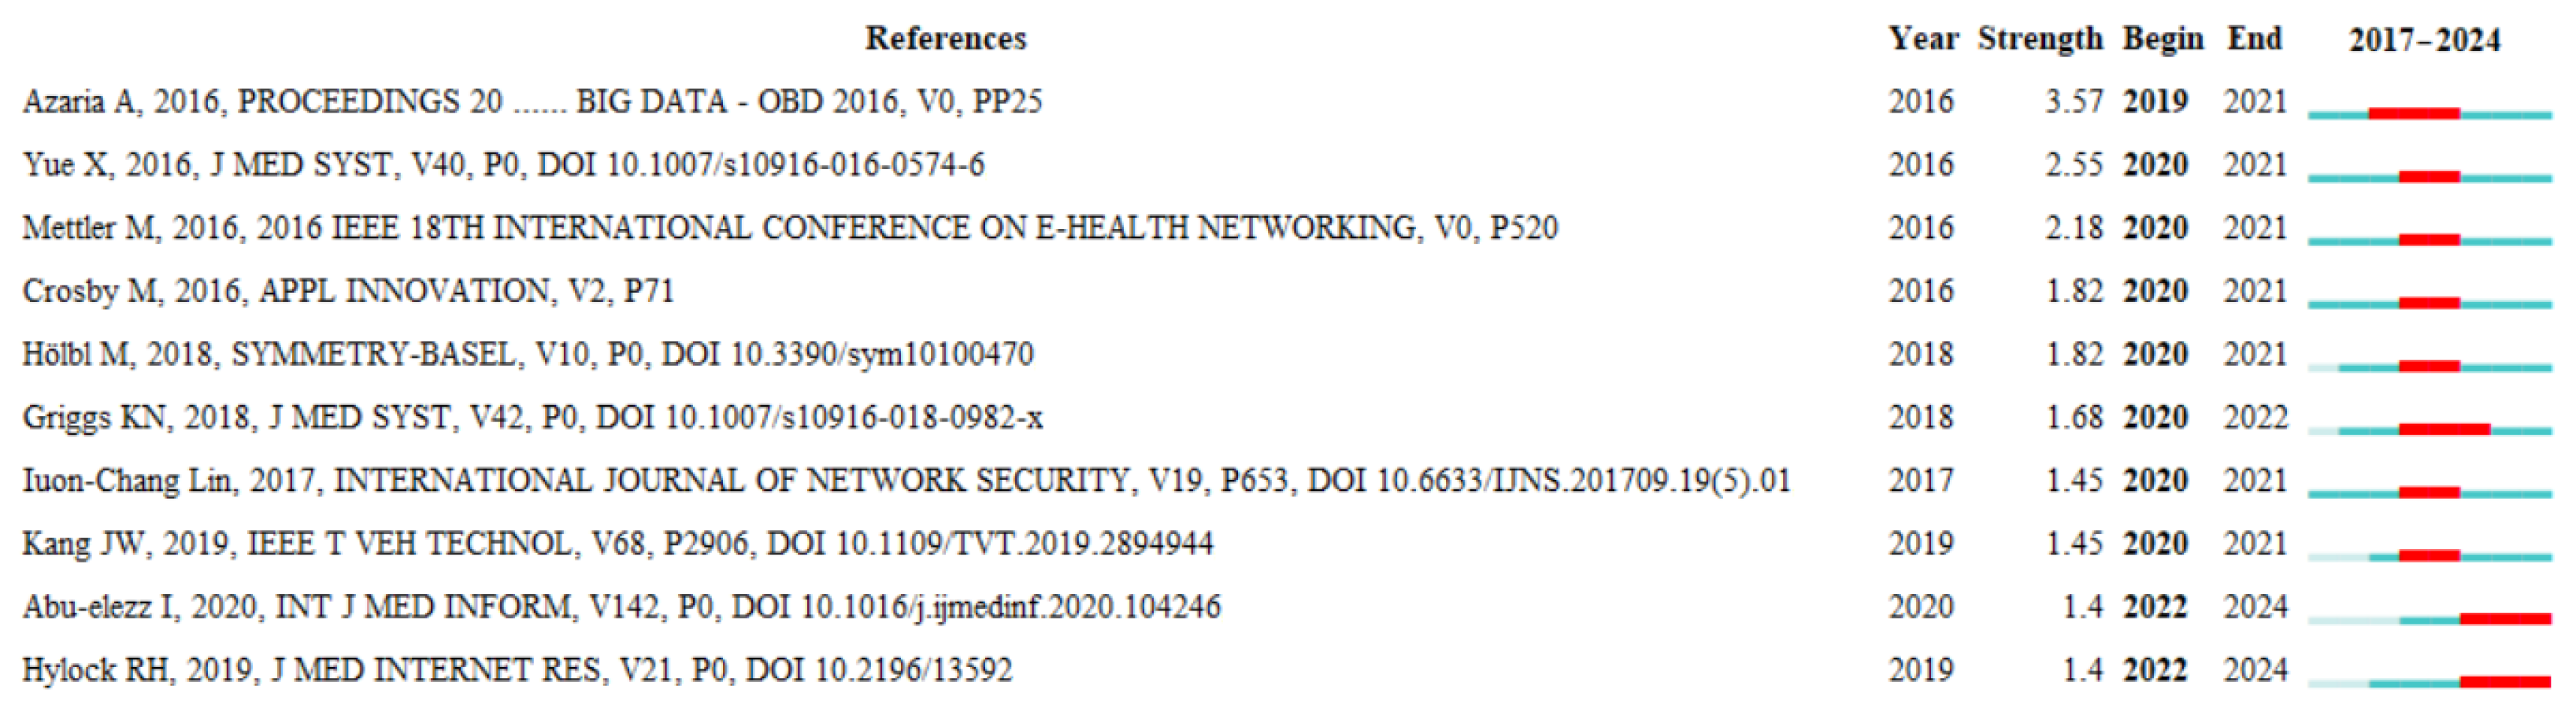
Task: Click the End column header
Action: 2254,38
